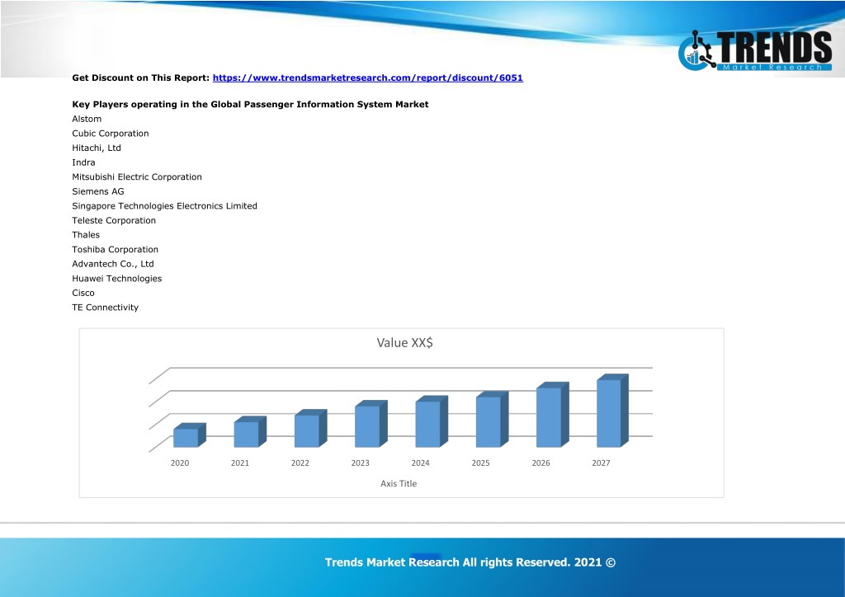Click the '2022' axis label
Image resolution: width=845 pixels, height=597 pixels.
(300, 463)
